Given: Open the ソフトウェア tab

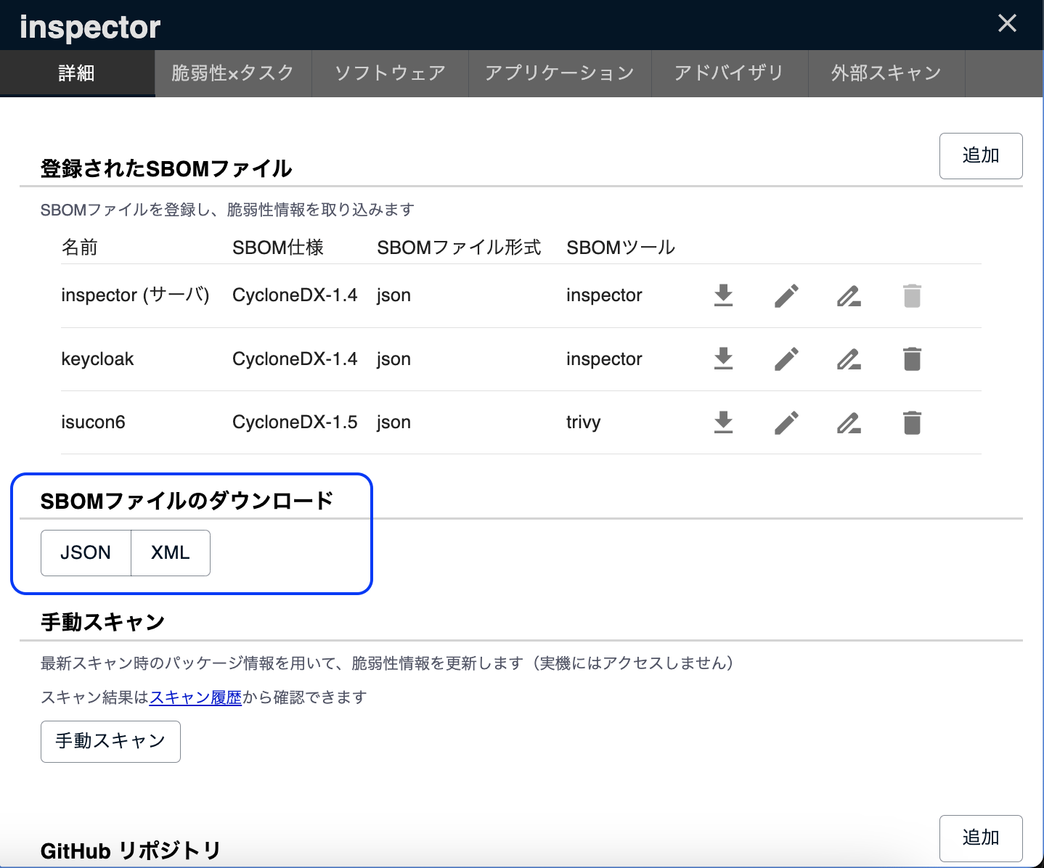Looking at the screenshot, I should coord(390,73).
